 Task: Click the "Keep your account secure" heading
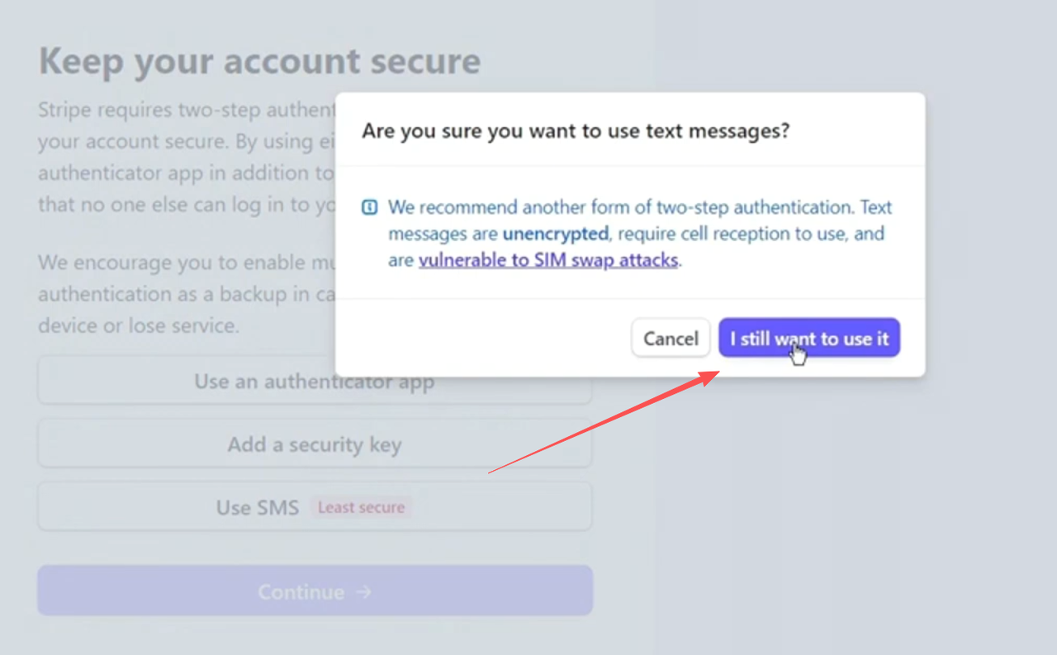[259, 62]
